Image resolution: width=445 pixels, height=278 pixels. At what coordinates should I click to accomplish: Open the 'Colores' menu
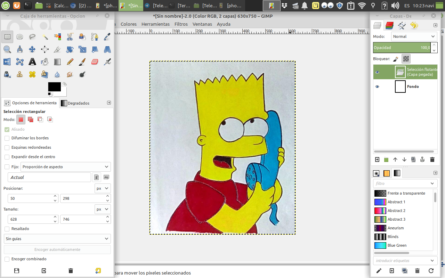(129, 24)
